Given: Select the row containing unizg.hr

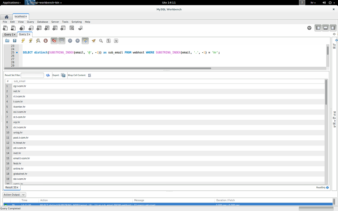Looking at the screenshot, I should [164, 133].
